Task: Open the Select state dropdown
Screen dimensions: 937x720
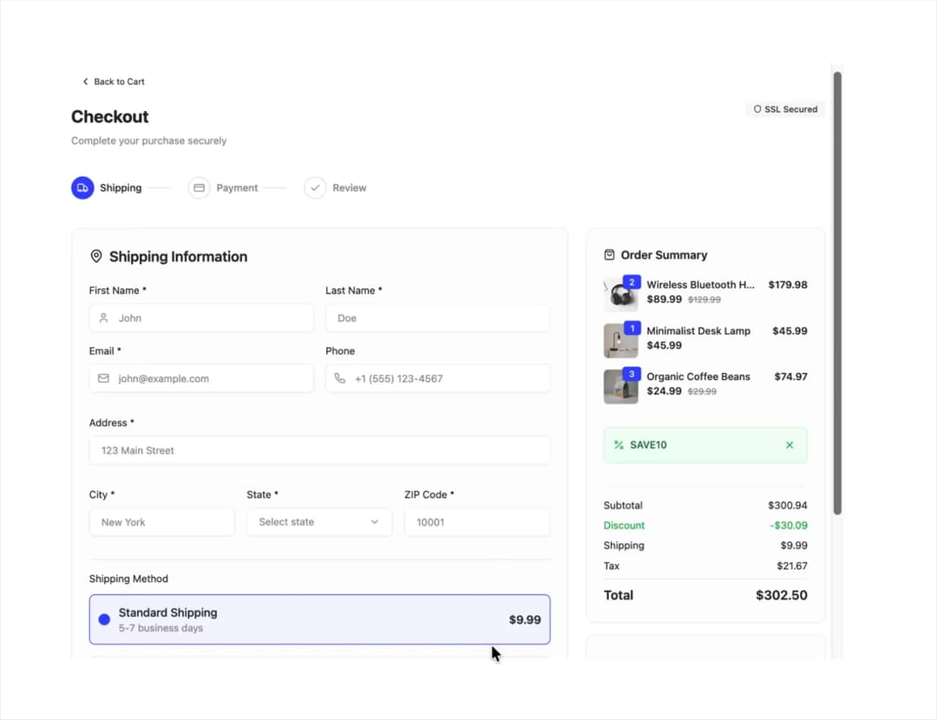Action: tap(319, 521)
